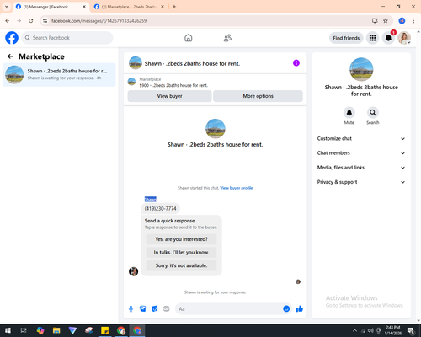Click the voice clip microphone icon
Viewport: 421px width, 337px height.
pos(131,309)
